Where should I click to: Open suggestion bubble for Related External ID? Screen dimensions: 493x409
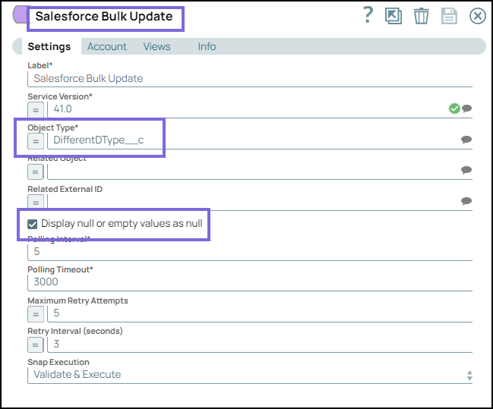(466, 201)
